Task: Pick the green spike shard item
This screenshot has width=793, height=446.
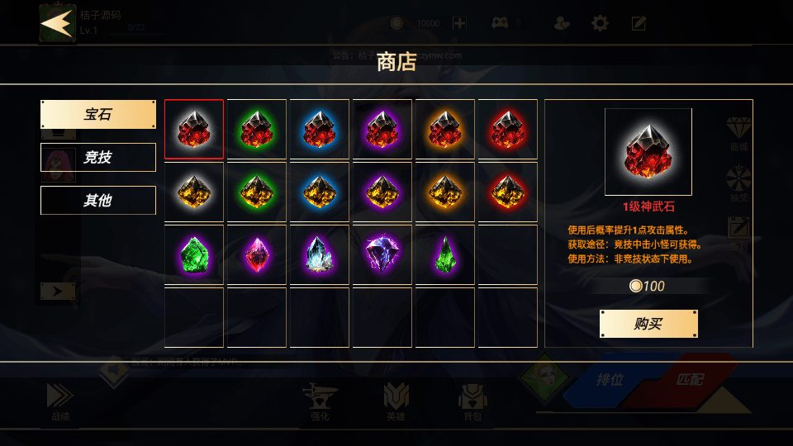Action: pos(445,255)
